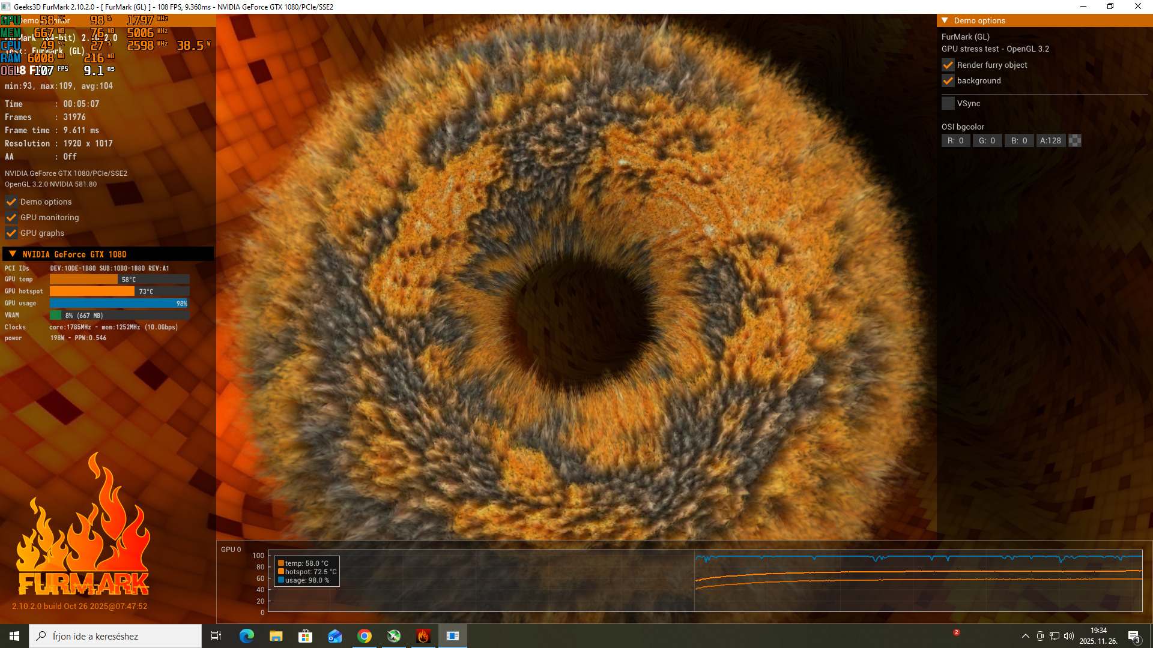Screen dimensions: 1153x648
Task: Toggle the GPU graphs checkbox
Action: click(x=11, y=233)
